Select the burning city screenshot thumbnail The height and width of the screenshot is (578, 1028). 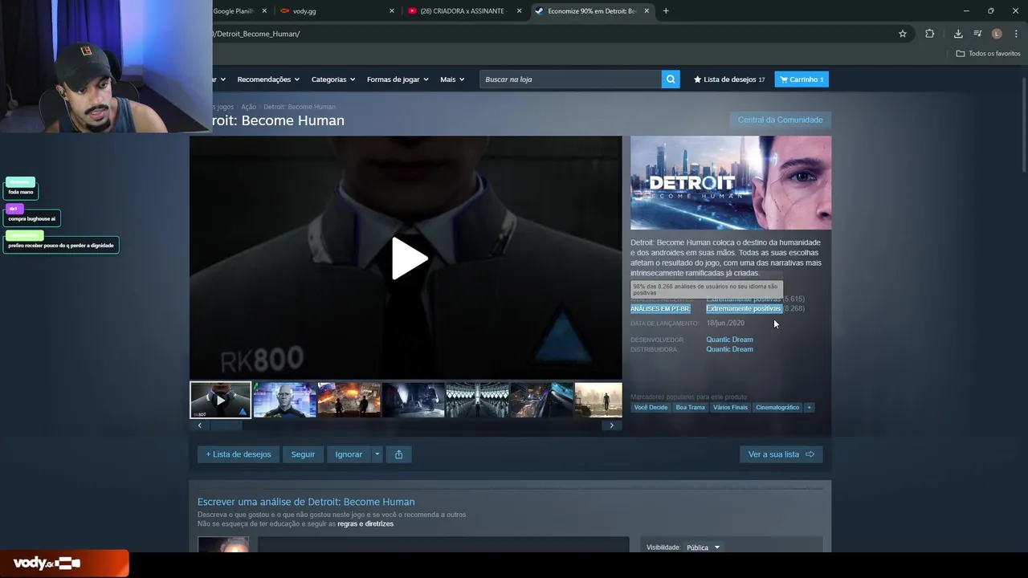click(x=349, y=400)
